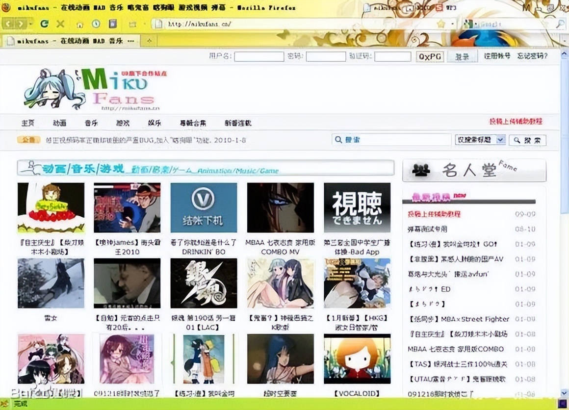Click the 名人堂 people icon in the sidebar
Screen dimensions: 569x410
coord(421,170)
